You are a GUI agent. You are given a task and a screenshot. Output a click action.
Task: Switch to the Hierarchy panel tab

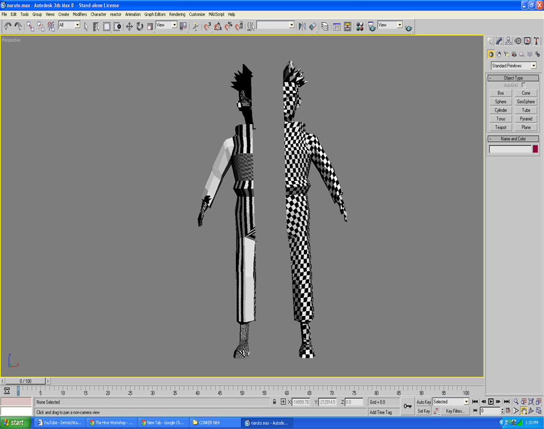(x=508, y=41)
